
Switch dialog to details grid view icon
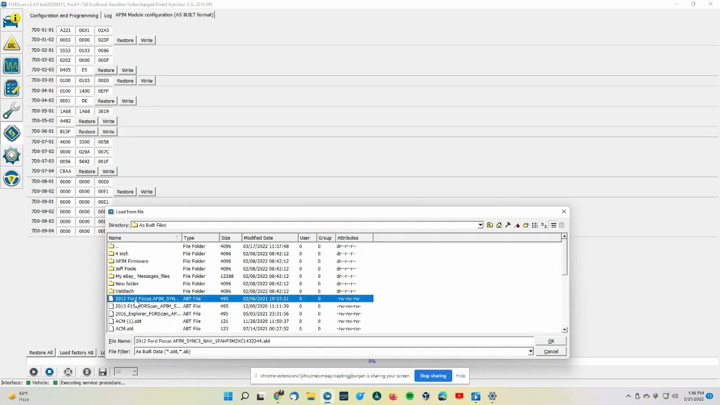(x=553, y=225)
